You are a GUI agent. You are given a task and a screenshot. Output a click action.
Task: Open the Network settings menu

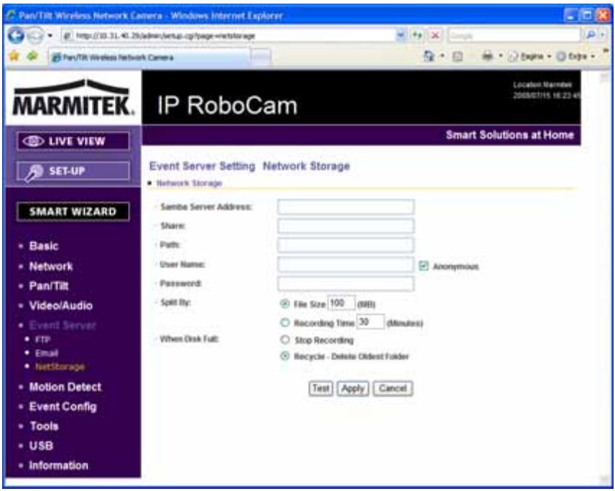51,266
